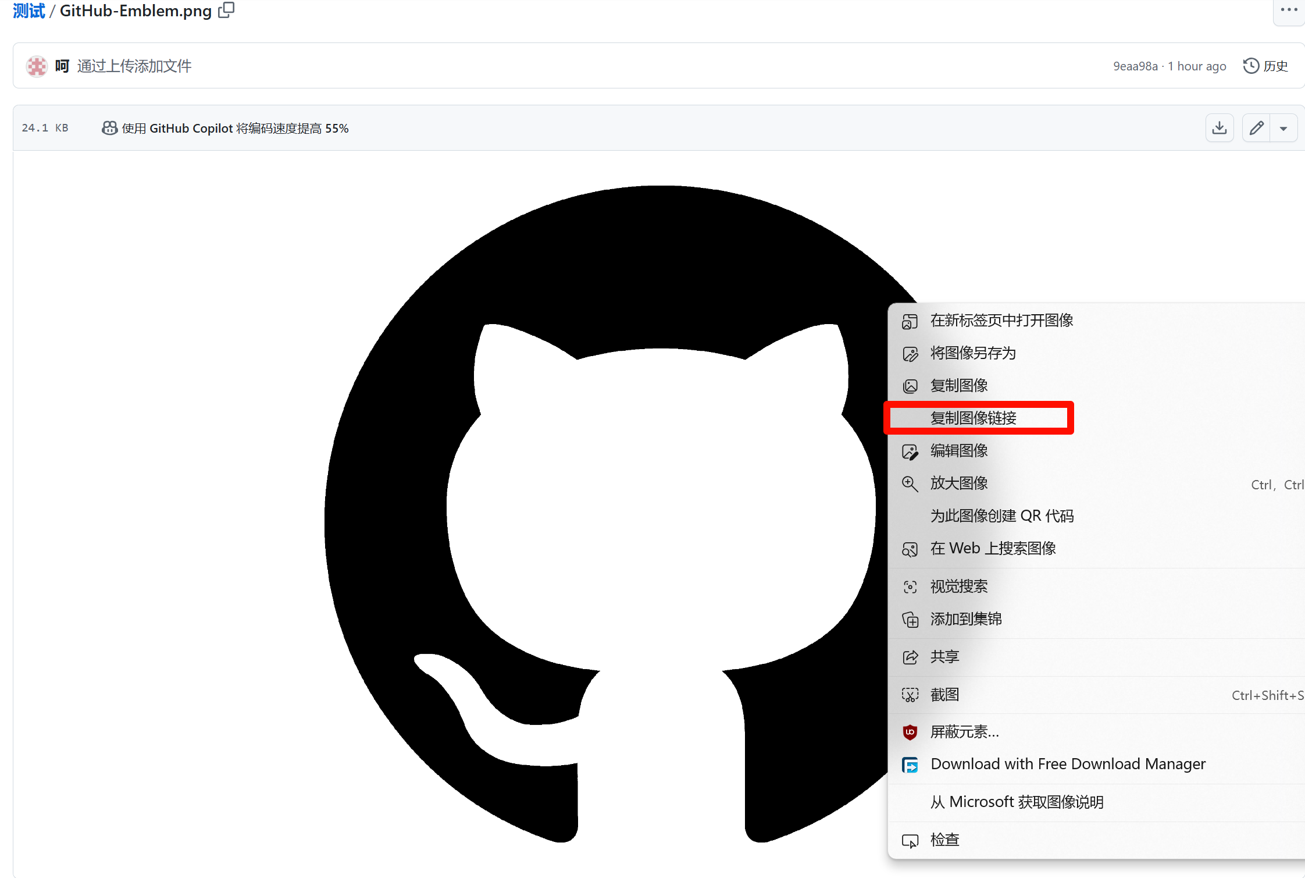The height and width of the screenshot is (878, 1305).
Task: Select 视觉搜索 menu entry
Action: click(1096, 586)
